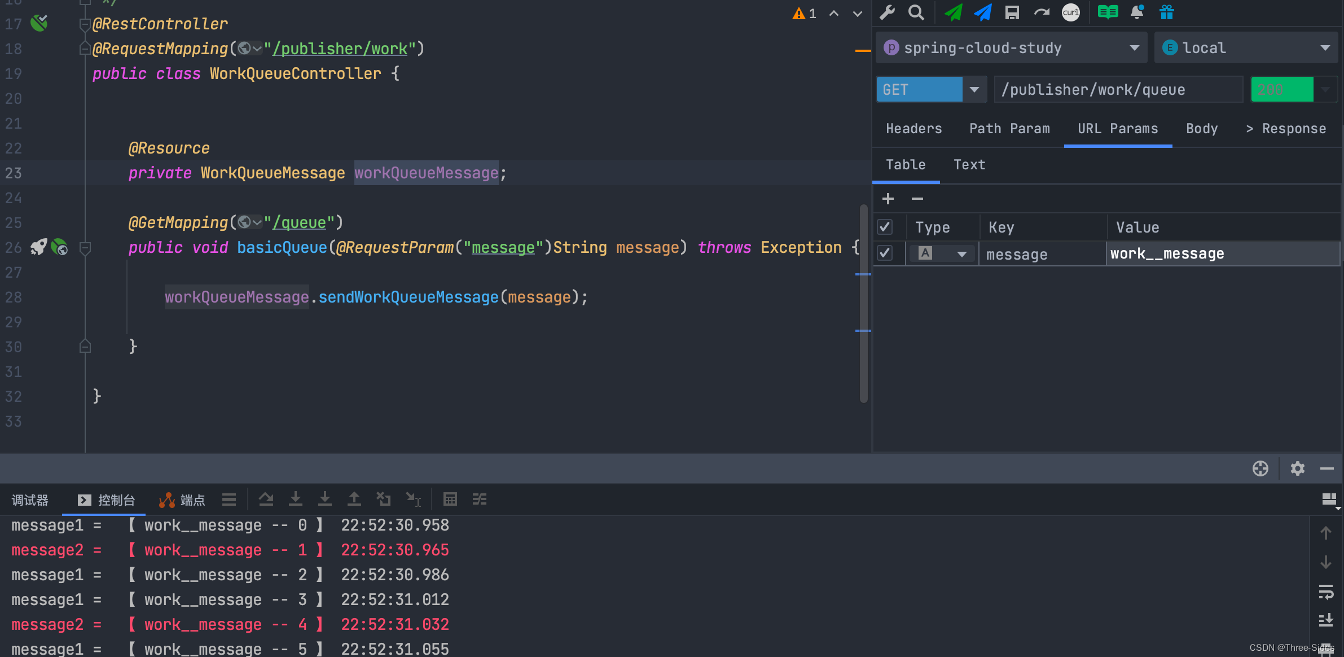1344x657 pixels.
Task: Send request with green paper plane
Action: 954,12
